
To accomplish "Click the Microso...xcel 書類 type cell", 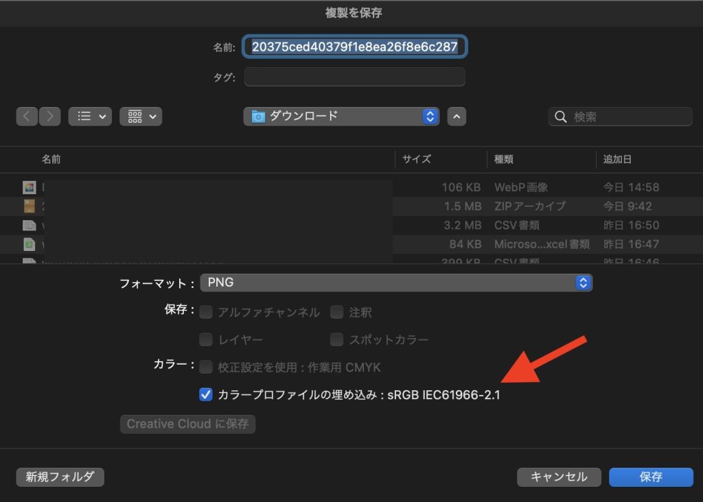I will (542, 244).
